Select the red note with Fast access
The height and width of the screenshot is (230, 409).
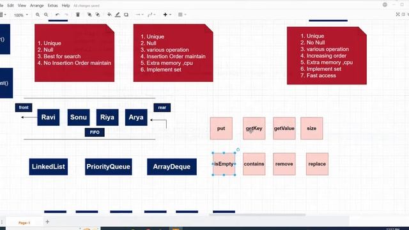[327, 56]
